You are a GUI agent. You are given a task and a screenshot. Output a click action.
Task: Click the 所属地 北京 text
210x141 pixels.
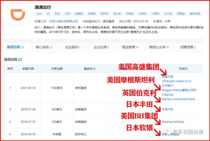click(x=162, y=21)
